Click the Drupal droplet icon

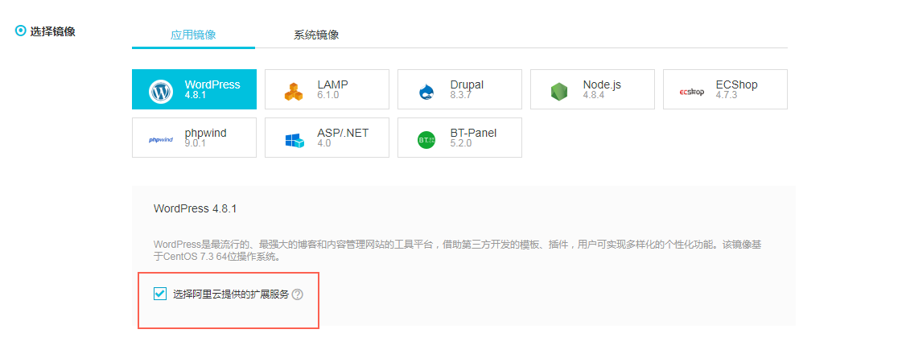coord(426,92)
